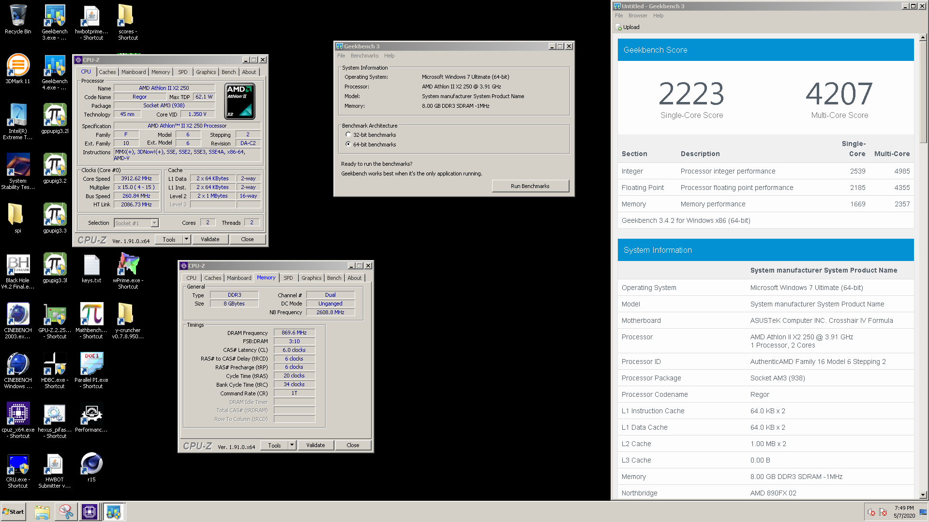Select the 32-bit benchmarks radio button
This screenshot has width=929, height=522.
click(348, 135)
